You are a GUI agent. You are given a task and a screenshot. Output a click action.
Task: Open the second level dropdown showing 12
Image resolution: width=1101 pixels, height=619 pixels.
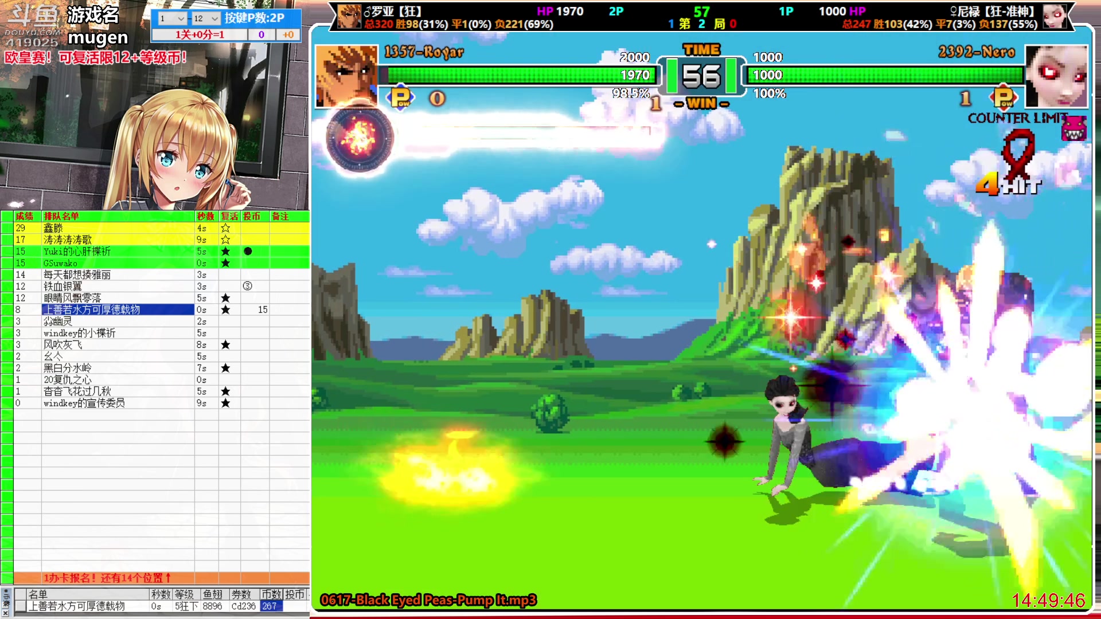click(x=205, y=18)
